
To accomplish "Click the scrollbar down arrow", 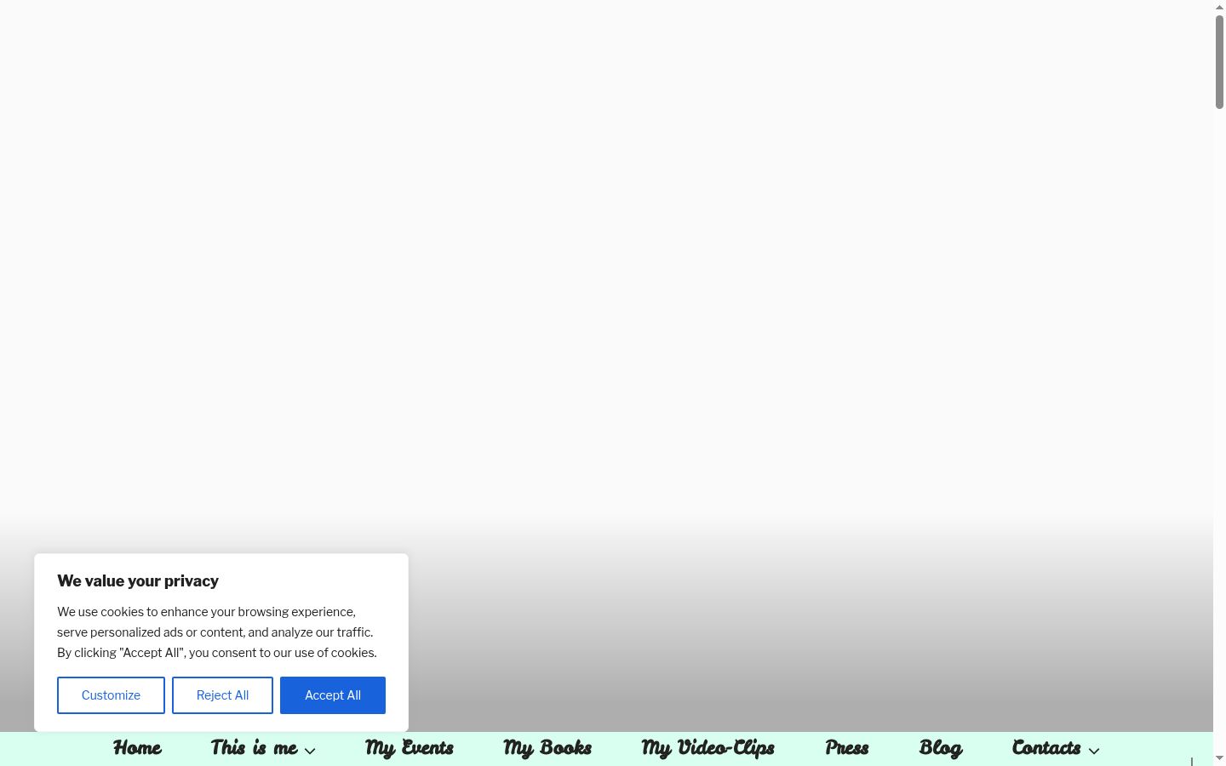I will (1219, 758).
